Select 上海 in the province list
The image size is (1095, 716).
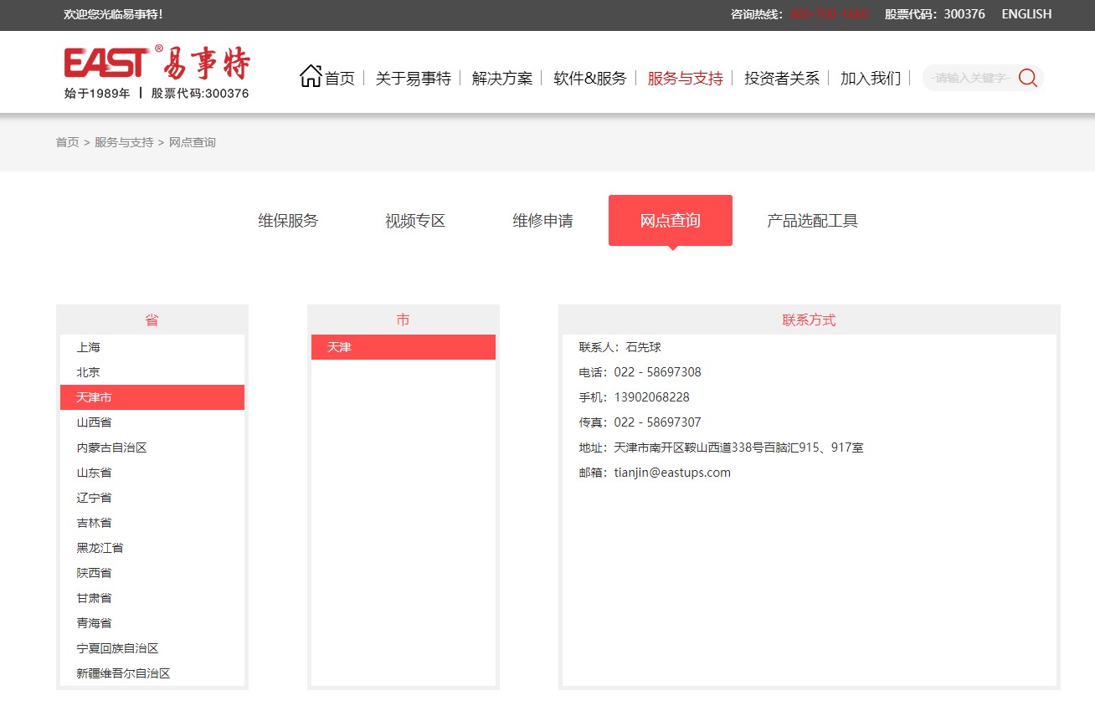pyautogui.click(x=152, y=347)
